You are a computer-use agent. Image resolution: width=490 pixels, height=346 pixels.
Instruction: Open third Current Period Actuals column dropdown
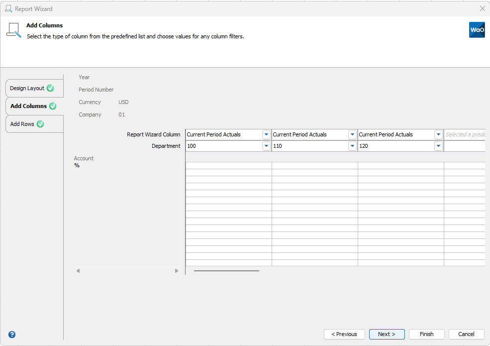click(438, 134)
